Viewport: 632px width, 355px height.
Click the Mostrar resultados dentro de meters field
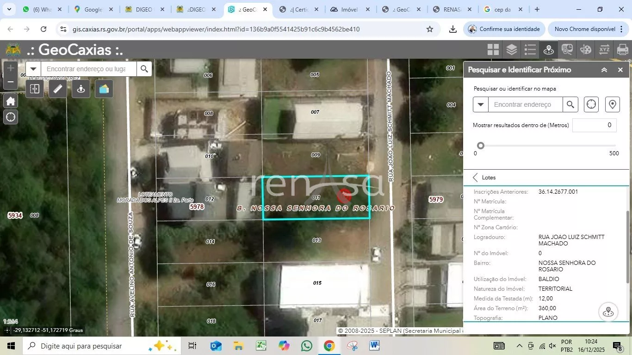tap(594, 125)
